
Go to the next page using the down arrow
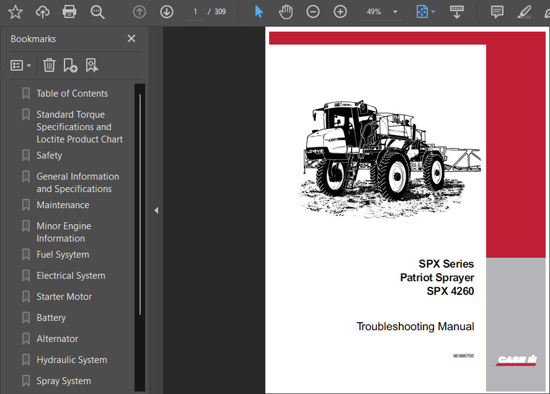pyautogui.click(x=167, y=12)
